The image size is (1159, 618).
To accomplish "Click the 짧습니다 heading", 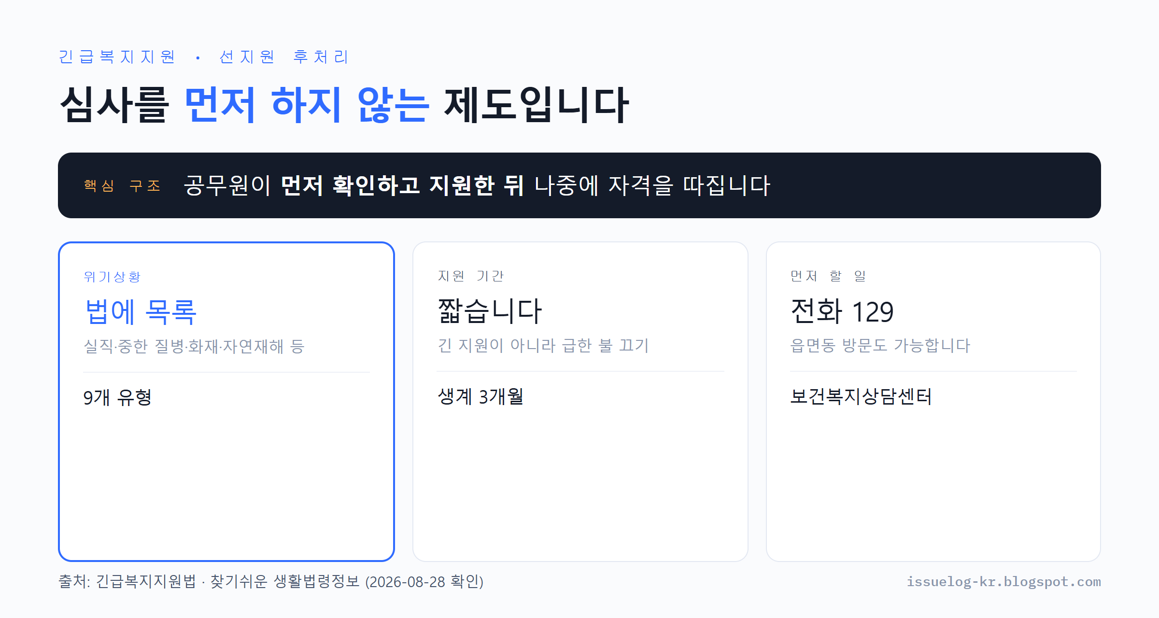I will tap(490, 310).
